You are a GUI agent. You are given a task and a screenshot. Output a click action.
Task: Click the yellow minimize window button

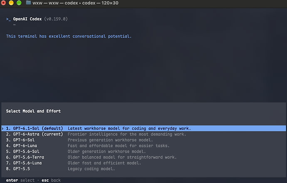point(11,3)
